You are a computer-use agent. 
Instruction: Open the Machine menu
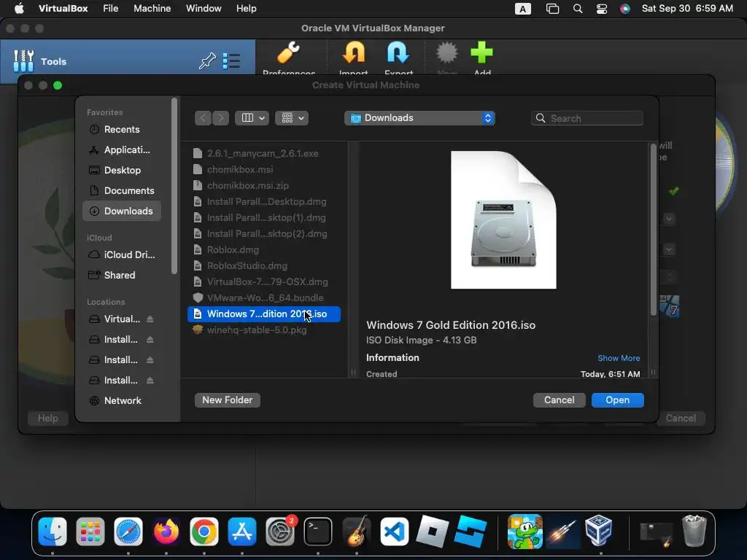point(152,9)
